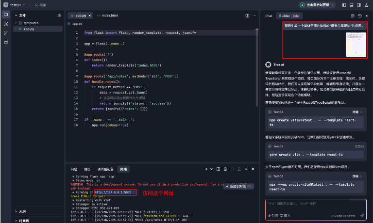Screen dimensions: 373x223
Task: Open the attached image thumbnail in chat
Action: point(356,44)
